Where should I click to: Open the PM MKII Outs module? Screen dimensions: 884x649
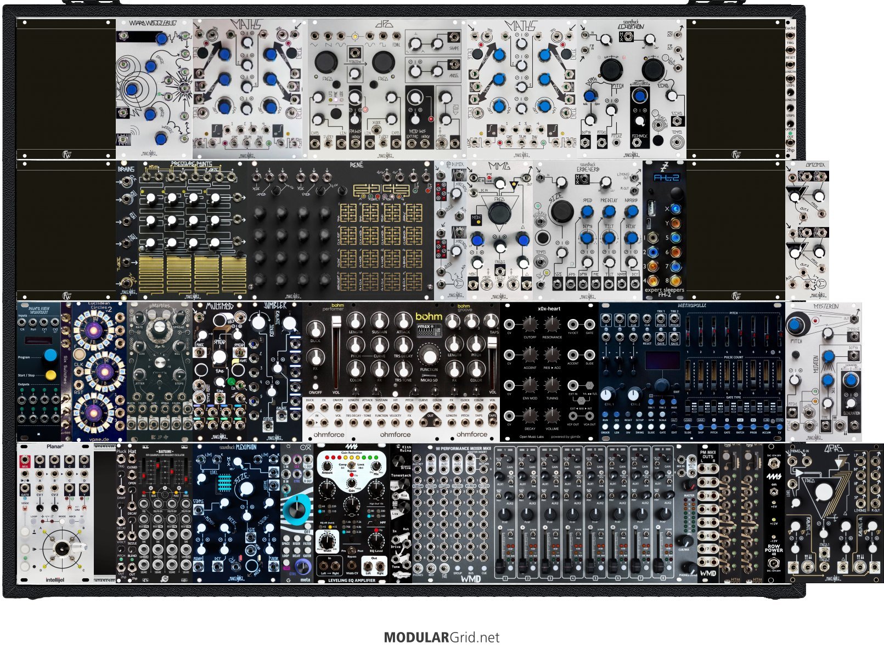click(x=708, y=513)
